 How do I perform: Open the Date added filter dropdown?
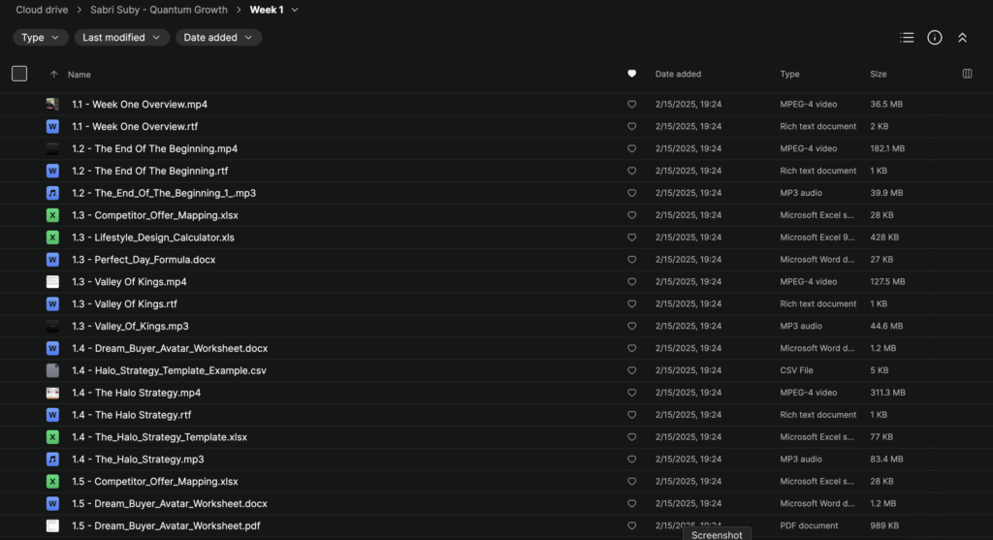[218, 38]
